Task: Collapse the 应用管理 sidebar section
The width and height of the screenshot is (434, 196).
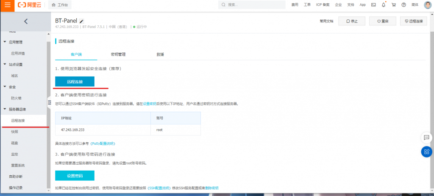Action: (5, 42)
